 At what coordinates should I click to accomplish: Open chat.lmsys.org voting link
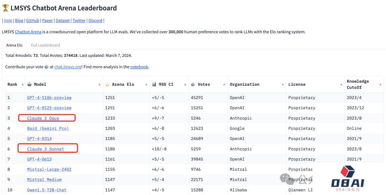tap(68, 67)
